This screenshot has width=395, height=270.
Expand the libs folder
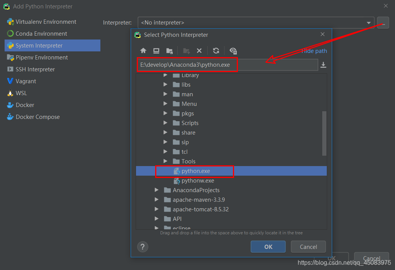(x=165, y=84)
